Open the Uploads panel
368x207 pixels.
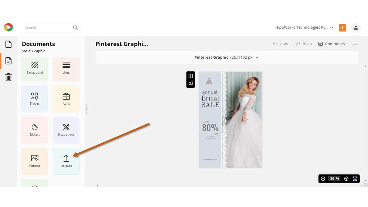click(66, 161)
